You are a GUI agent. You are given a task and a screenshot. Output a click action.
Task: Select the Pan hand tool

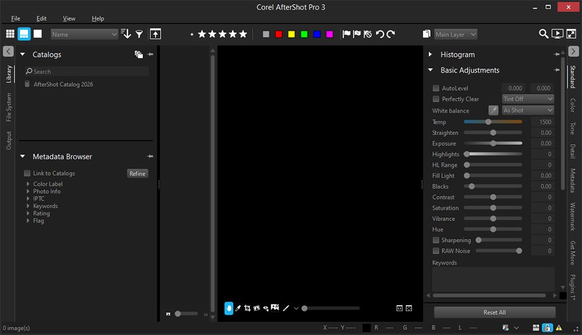pos(229,308)
